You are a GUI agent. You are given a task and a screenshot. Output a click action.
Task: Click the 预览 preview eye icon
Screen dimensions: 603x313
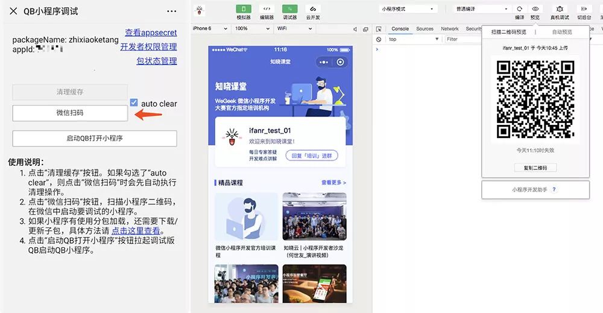535,9
